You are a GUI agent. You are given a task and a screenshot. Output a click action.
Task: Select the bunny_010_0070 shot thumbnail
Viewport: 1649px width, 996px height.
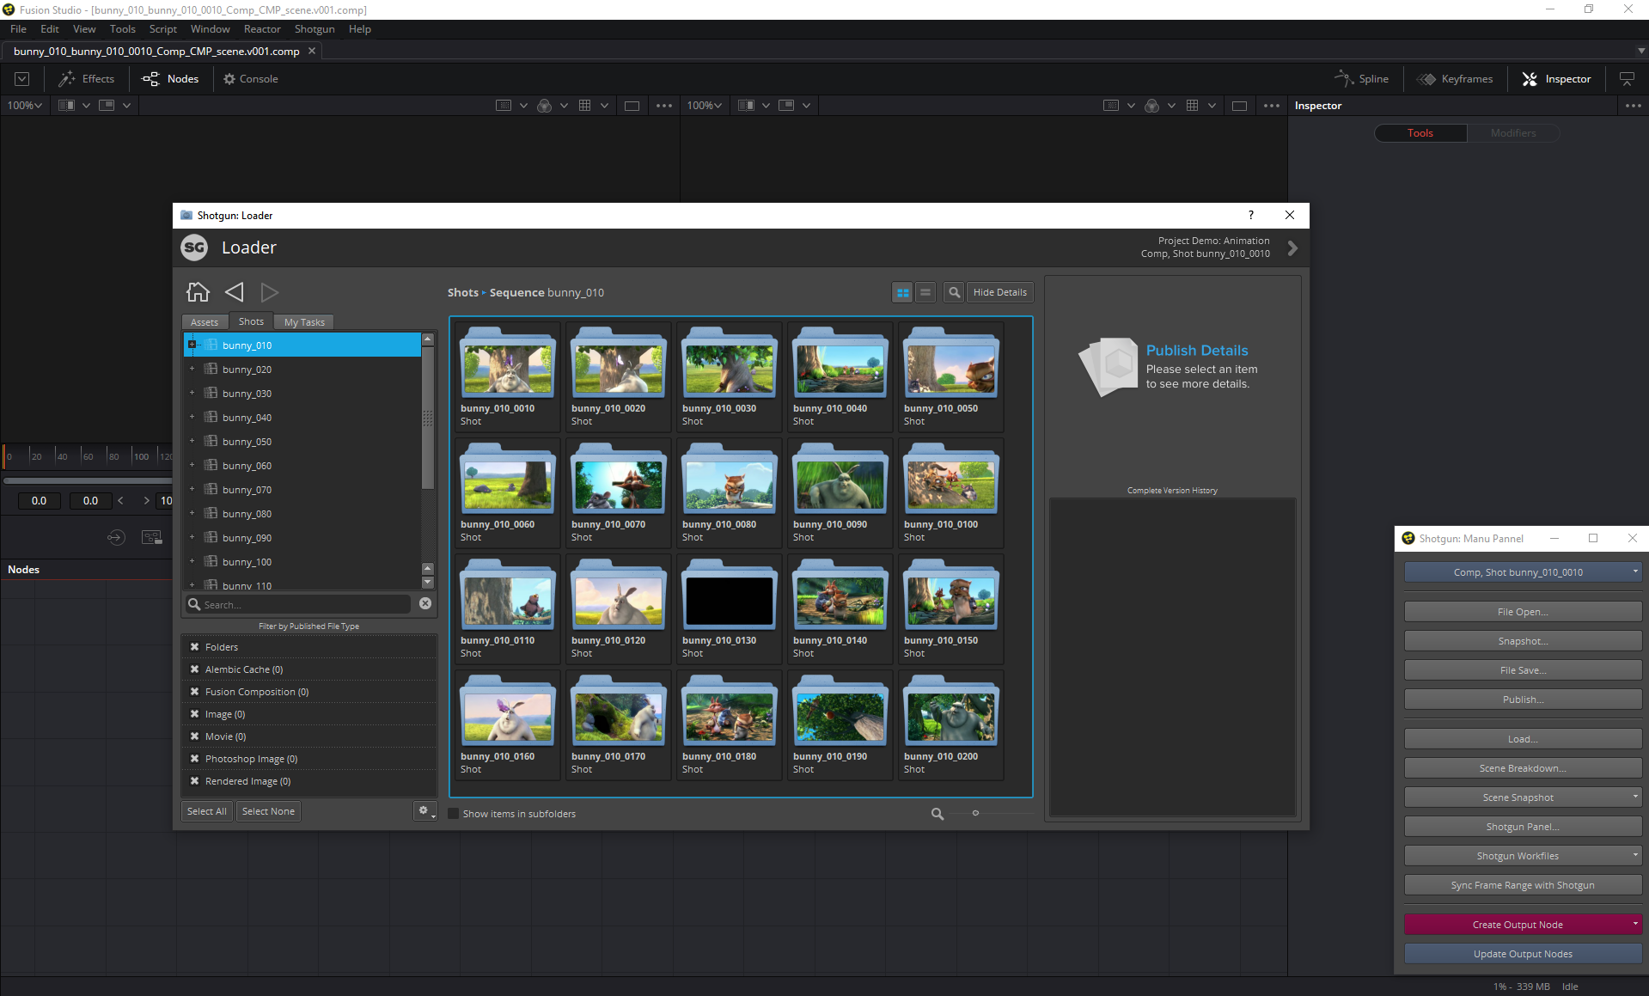[x=618, y=493]
